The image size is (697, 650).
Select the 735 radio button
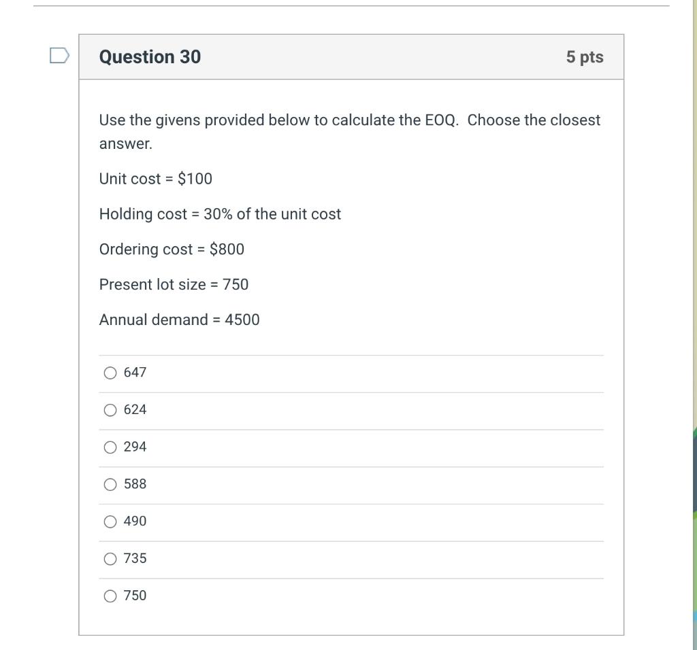(x=110, y=558)
